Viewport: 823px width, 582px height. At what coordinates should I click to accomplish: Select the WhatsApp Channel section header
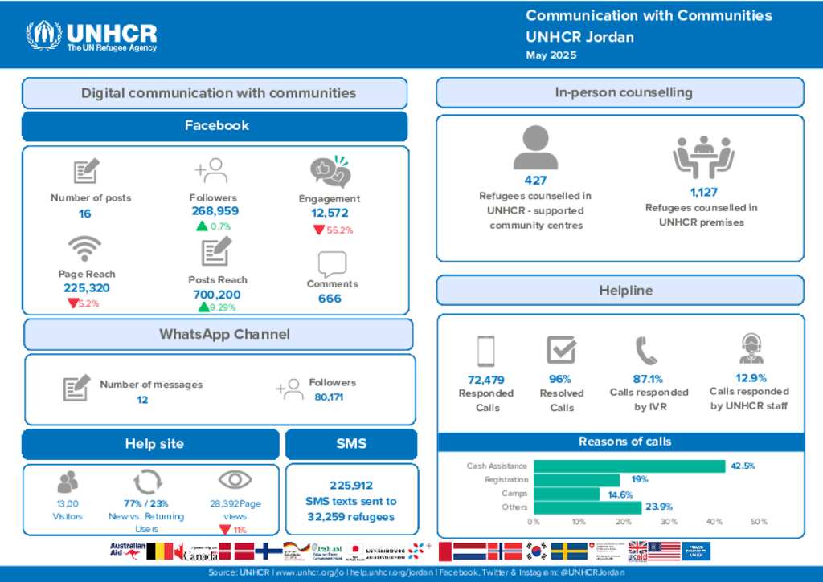point(219,334)
